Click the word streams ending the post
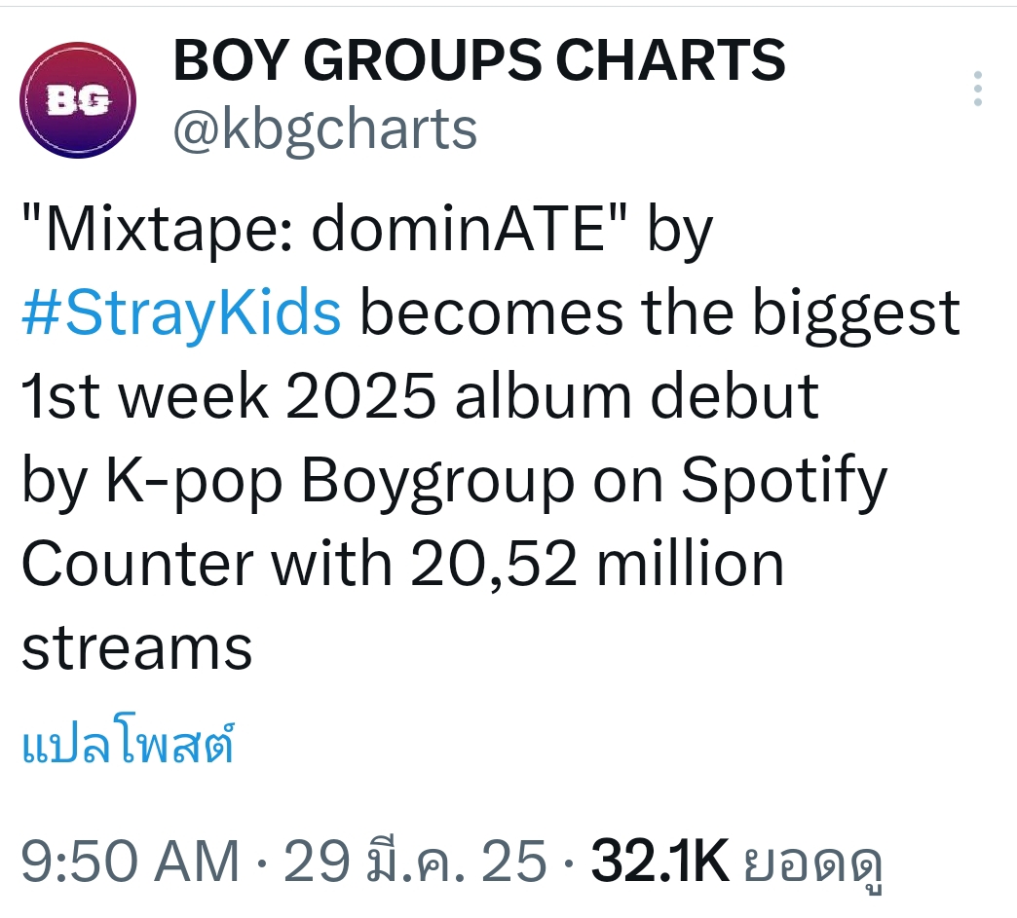 pyautogui.click(x=136, y=649)
